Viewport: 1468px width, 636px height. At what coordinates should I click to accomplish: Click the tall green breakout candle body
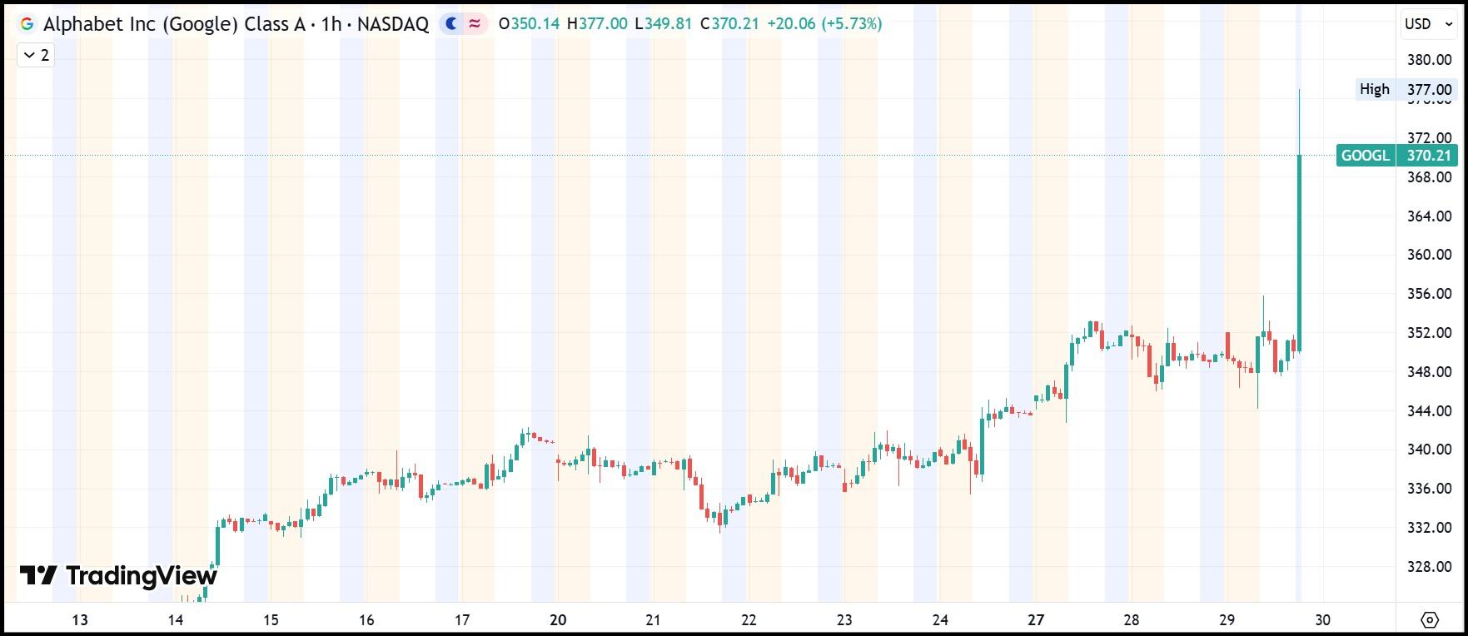pos(1299,250)
